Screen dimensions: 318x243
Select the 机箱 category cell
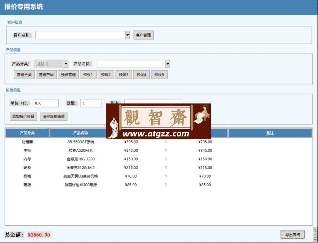pos(27,176)
